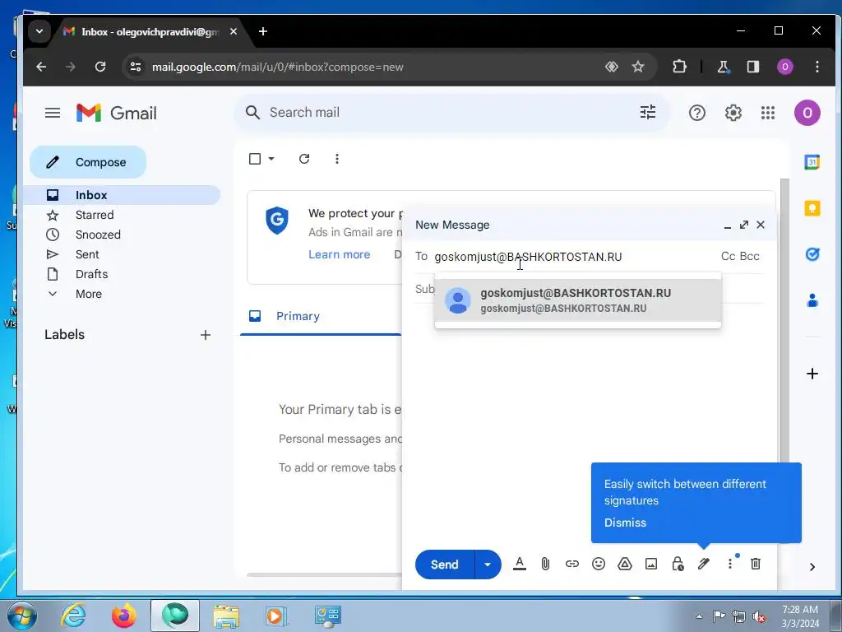The width and height of the screenshot is (842, 632).
Task: Close the Inbox browser tab
Action: 233,31
